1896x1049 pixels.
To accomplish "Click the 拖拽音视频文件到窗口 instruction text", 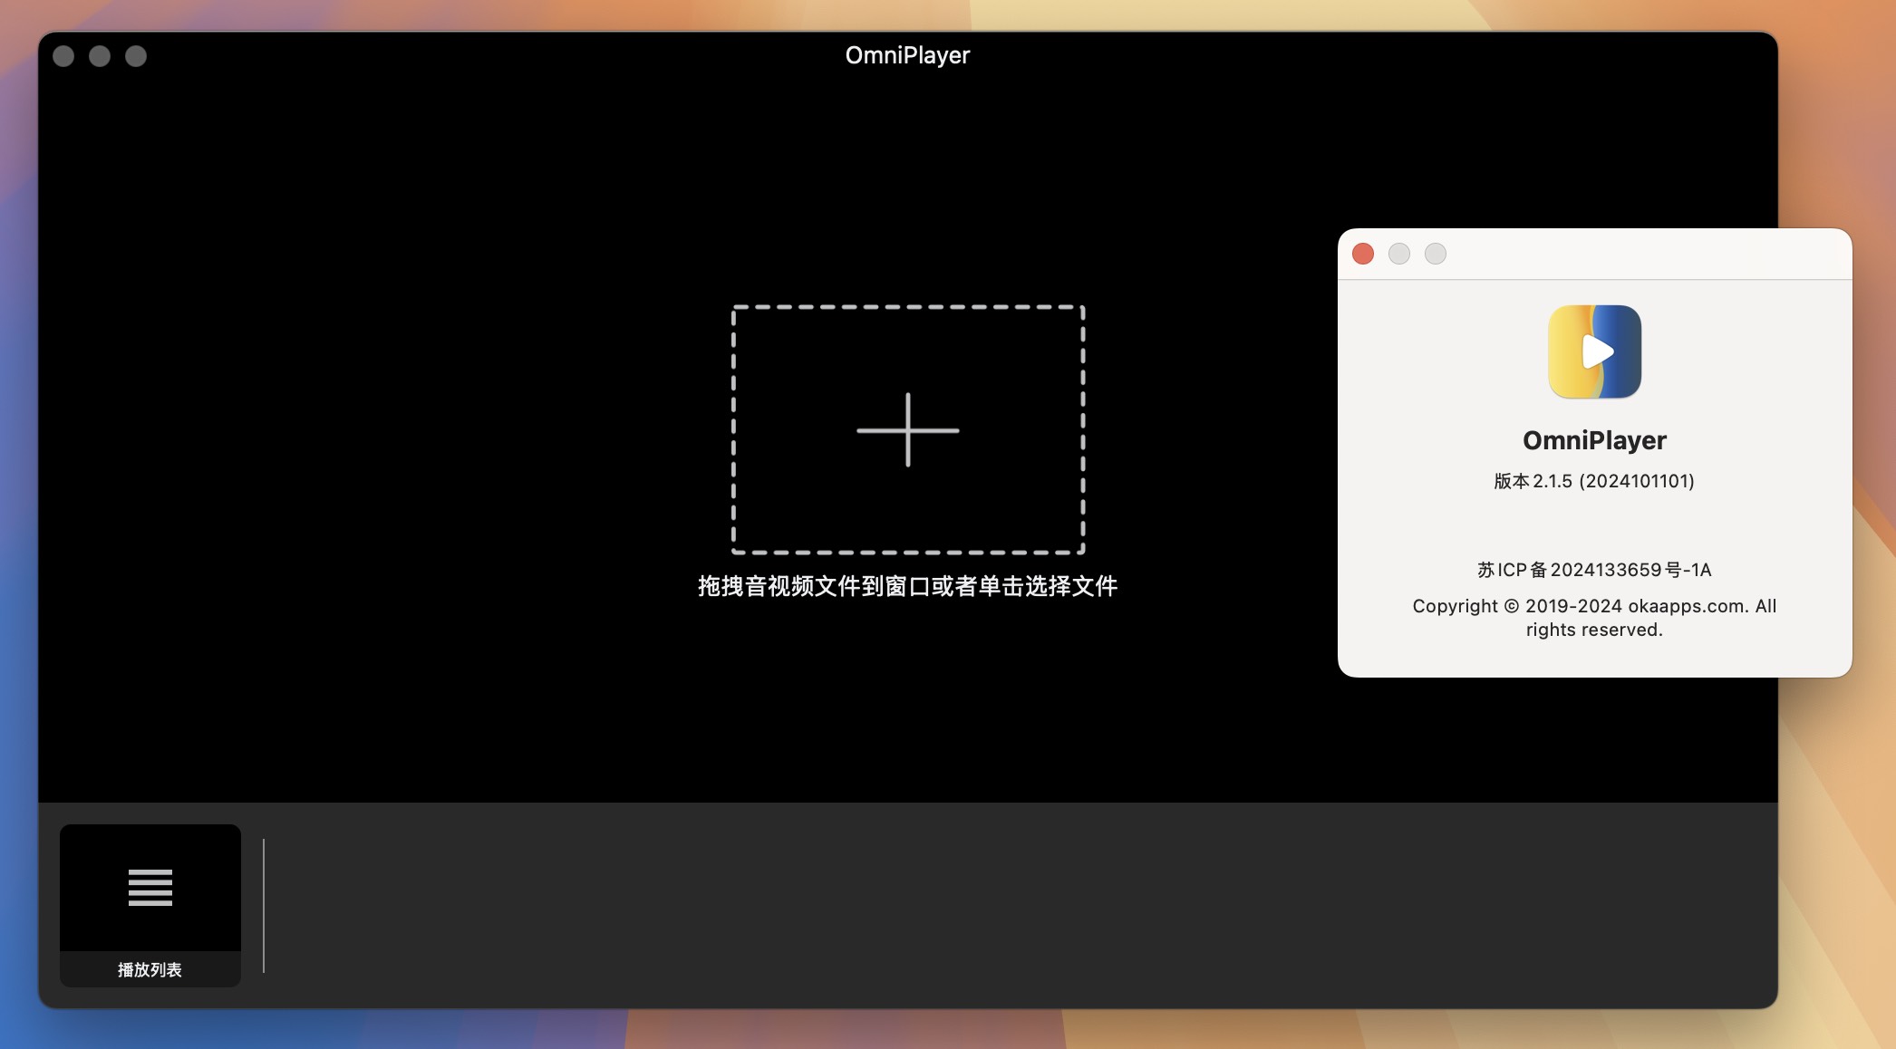I will click(x=907, y=586).
